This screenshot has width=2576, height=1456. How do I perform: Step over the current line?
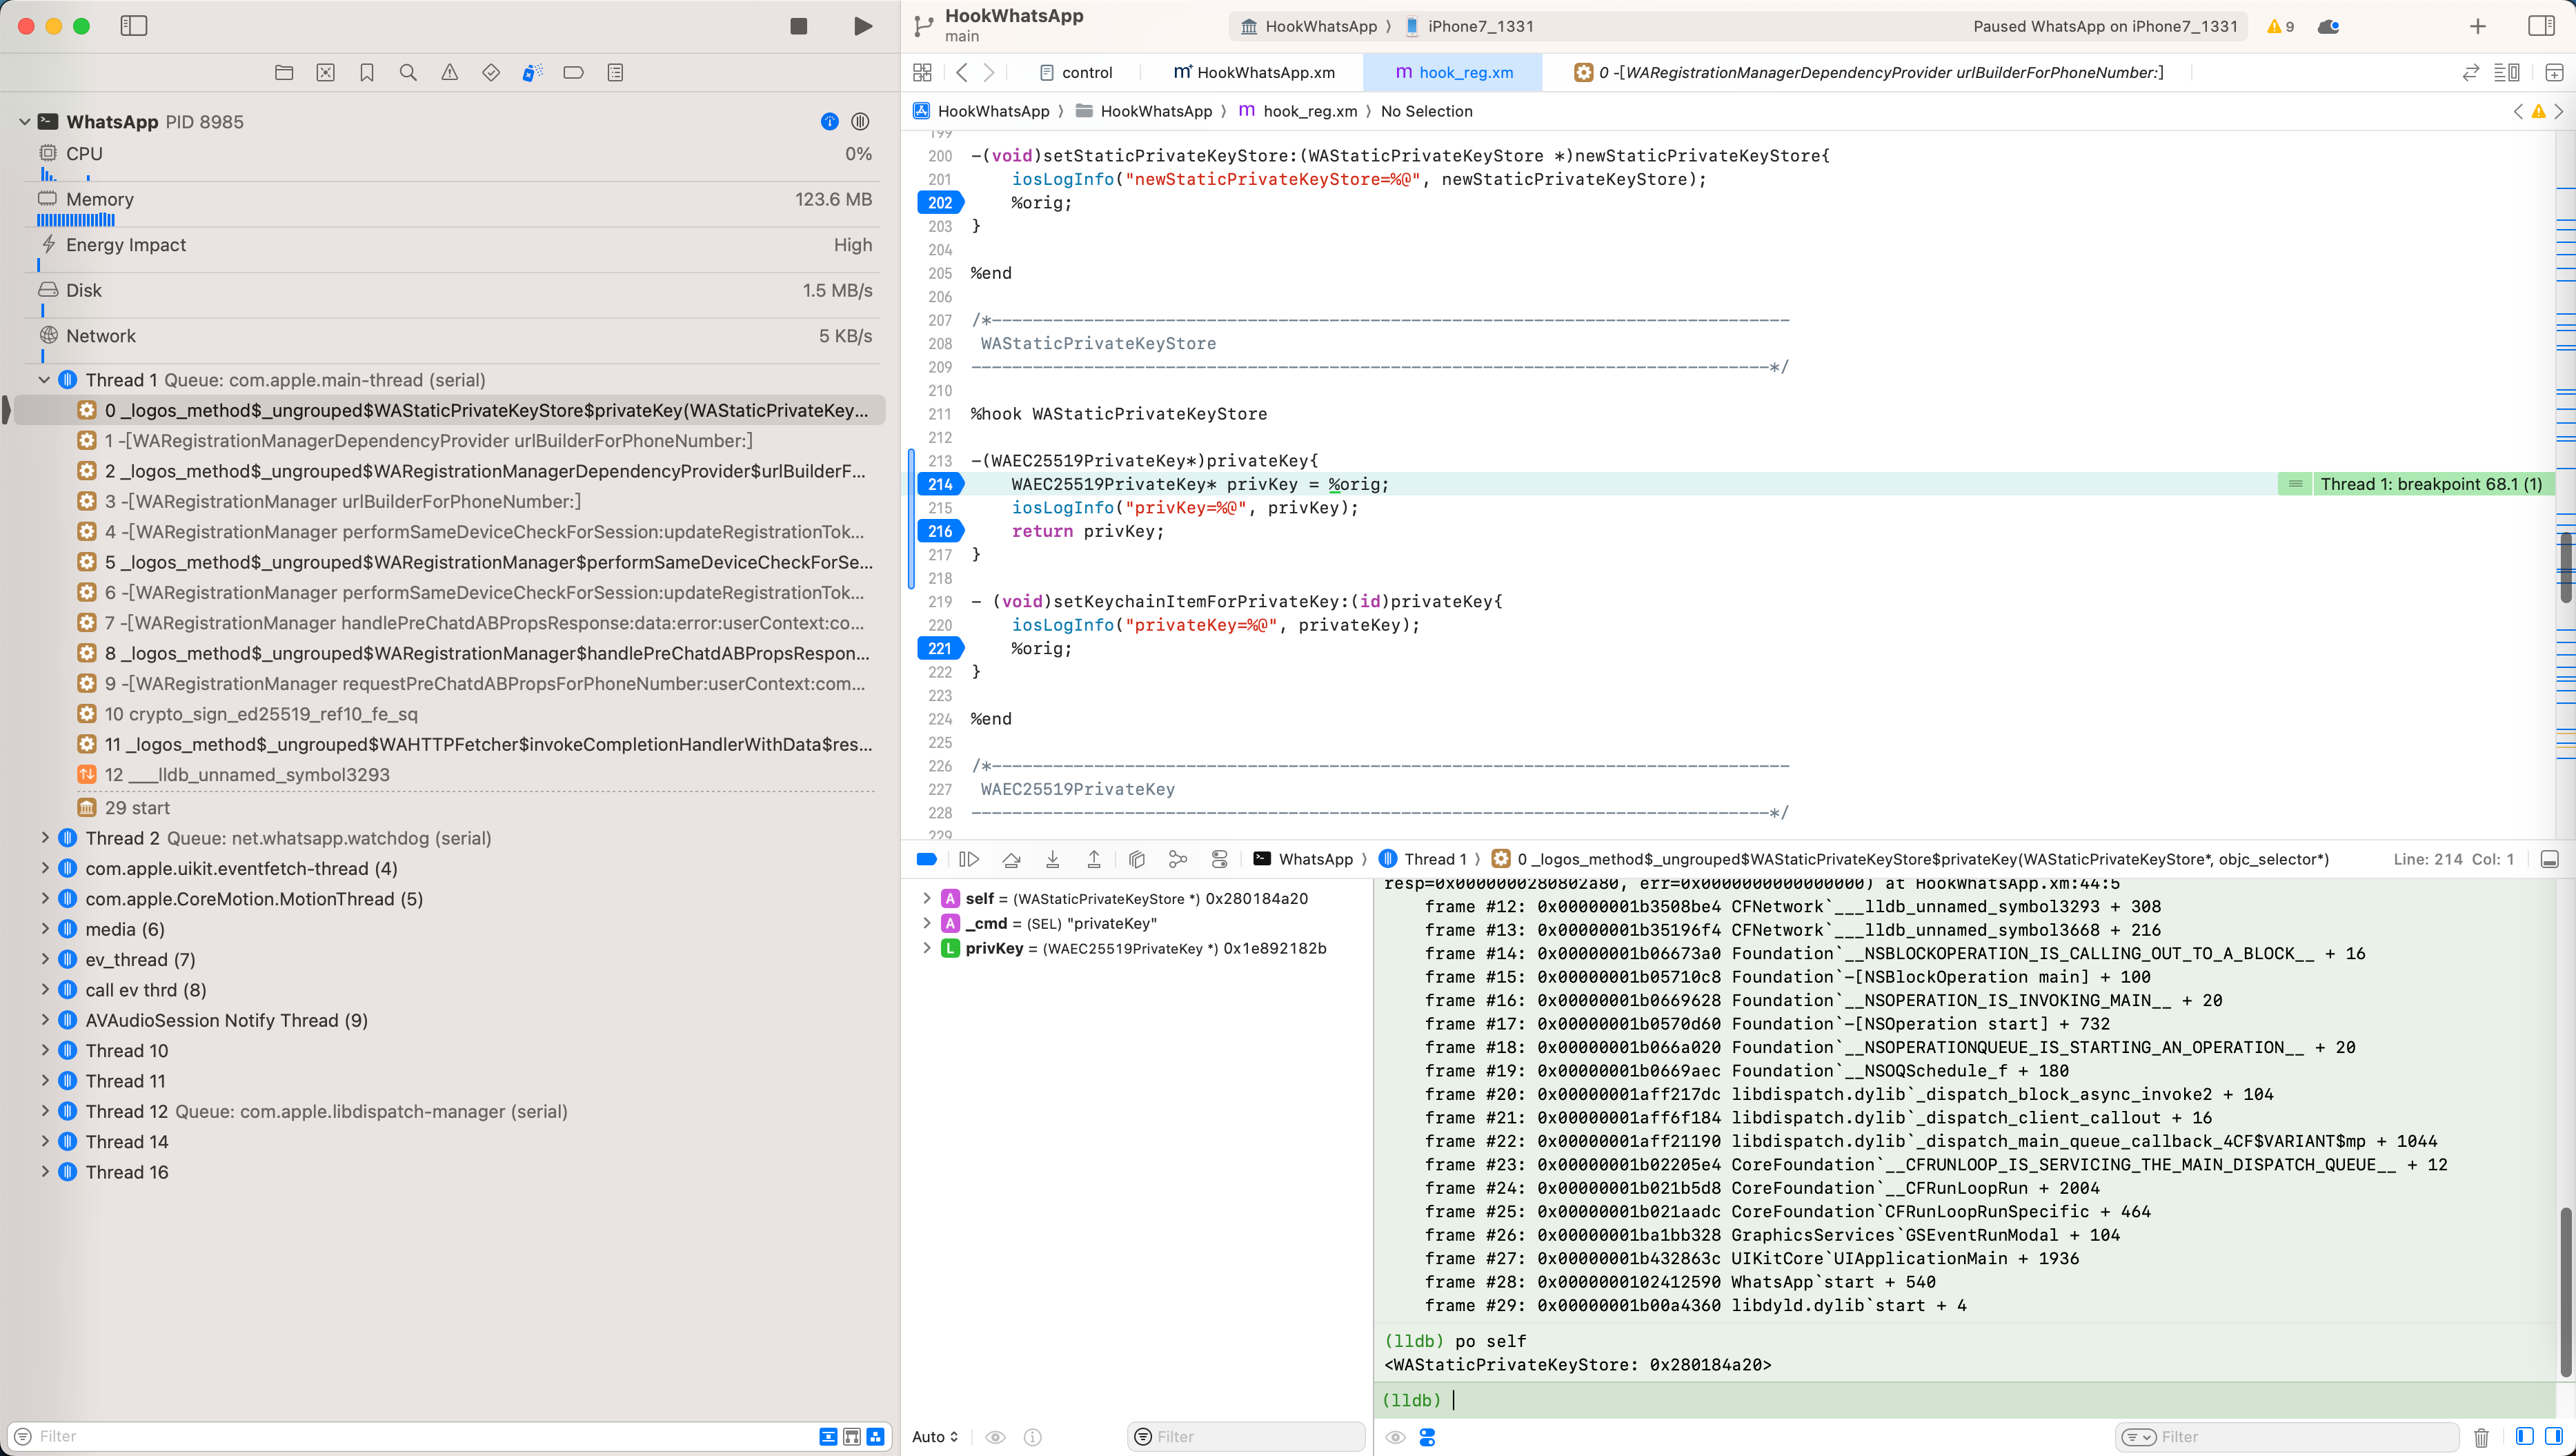pyautogui.click(x=1011, y=859)
